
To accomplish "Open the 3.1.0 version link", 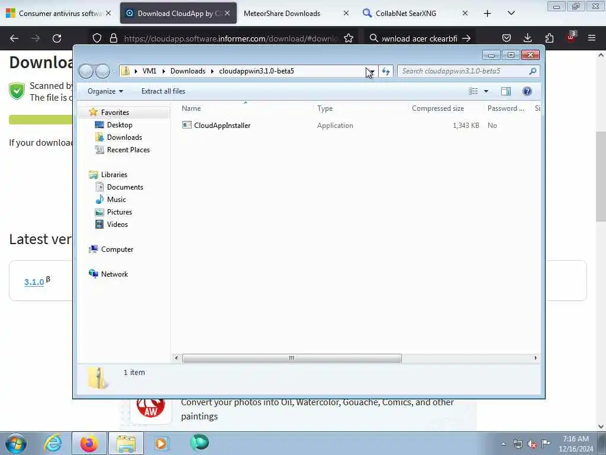I will (x=34, y=282).
